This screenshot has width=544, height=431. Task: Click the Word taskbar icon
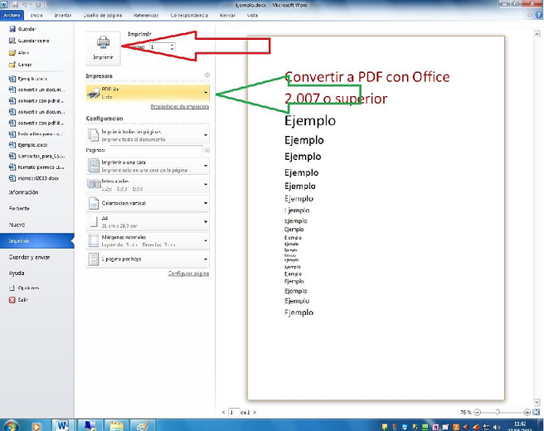pyautogui.click(x=62, y=425)
